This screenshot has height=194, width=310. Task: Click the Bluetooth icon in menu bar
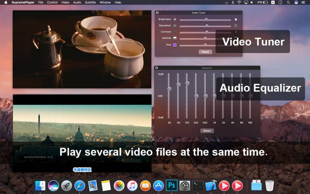tap(233, 2)
